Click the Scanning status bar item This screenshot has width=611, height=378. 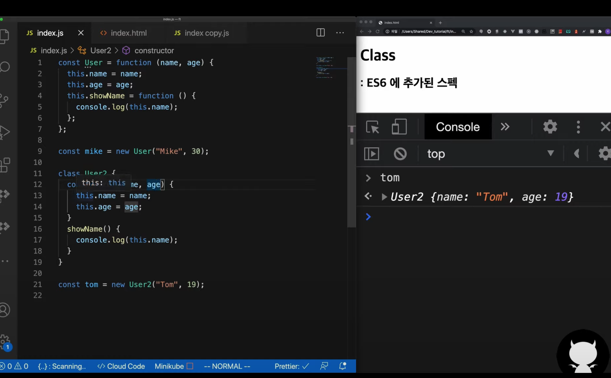62,366
